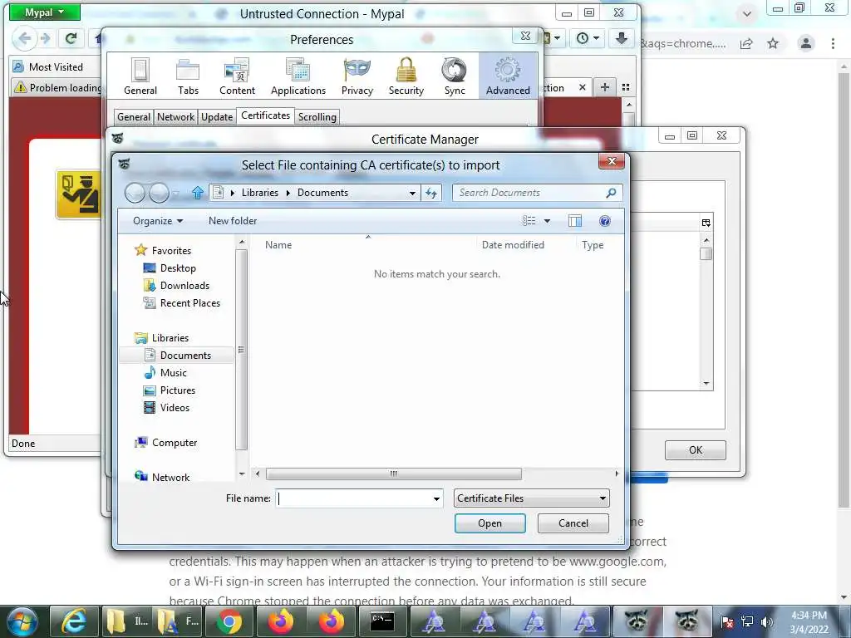Switch to the Network sub-tab
The image size is (851, 638).
tap(175, 116)
